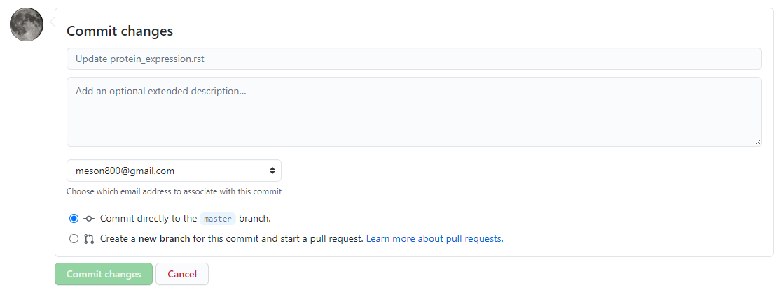781x290 pixels.
Task: Click the green Commit changes button
Action: point(104,274)
